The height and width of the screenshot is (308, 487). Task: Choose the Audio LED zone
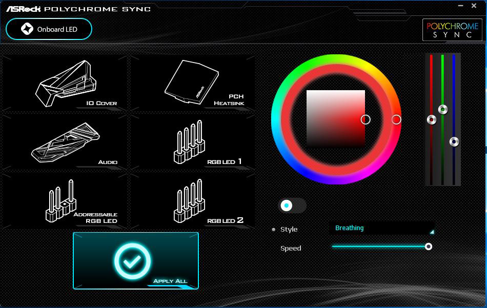pos(65,142)
